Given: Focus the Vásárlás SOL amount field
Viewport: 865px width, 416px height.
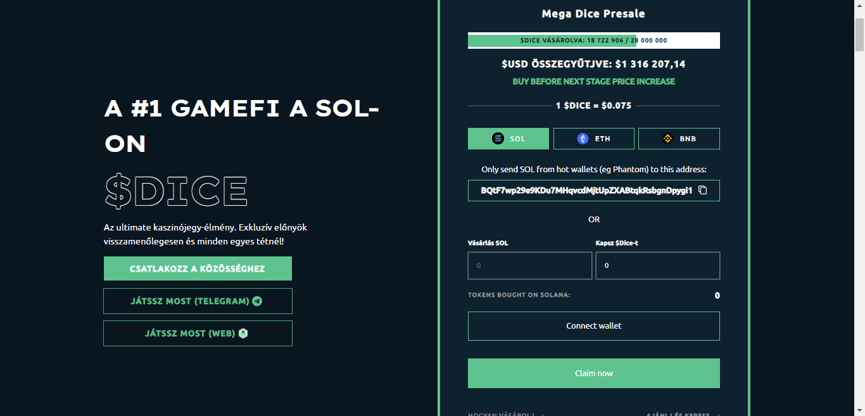Looking at the screenshot, I should pos(530,265).
